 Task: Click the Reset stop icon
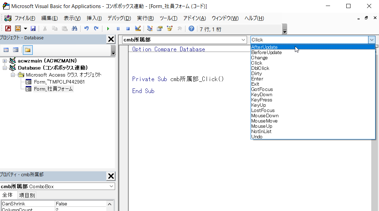click(x=128, y=29)
